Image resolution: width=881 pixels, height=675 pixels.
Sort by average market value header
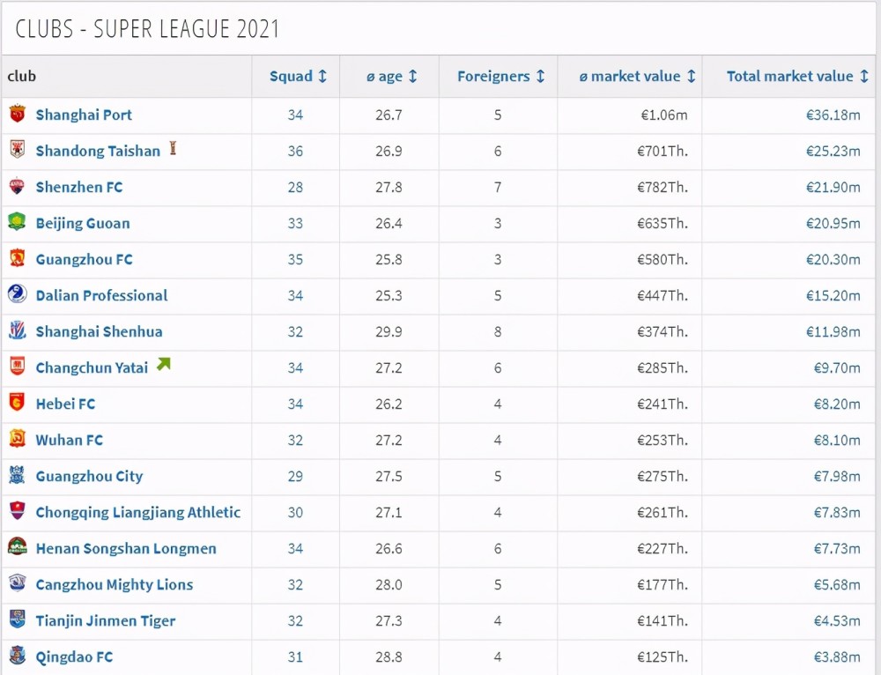click(637, 76)
